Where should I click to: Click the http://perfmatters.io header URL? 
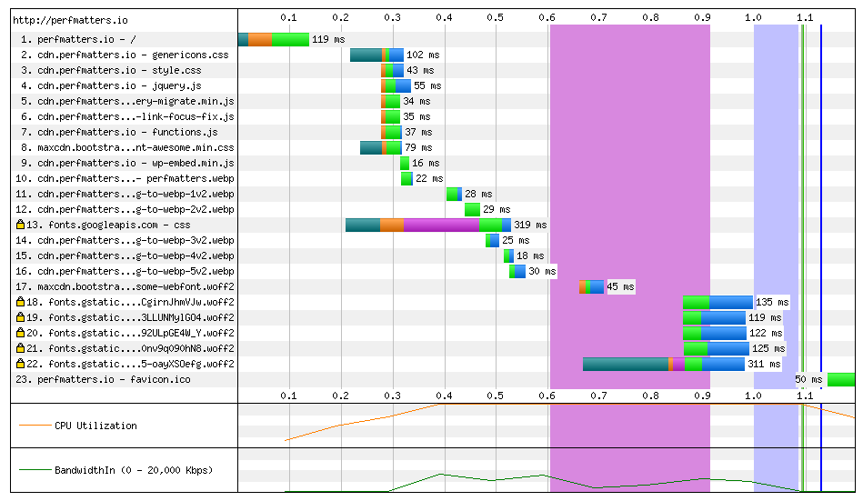click(x=70, y=20)
